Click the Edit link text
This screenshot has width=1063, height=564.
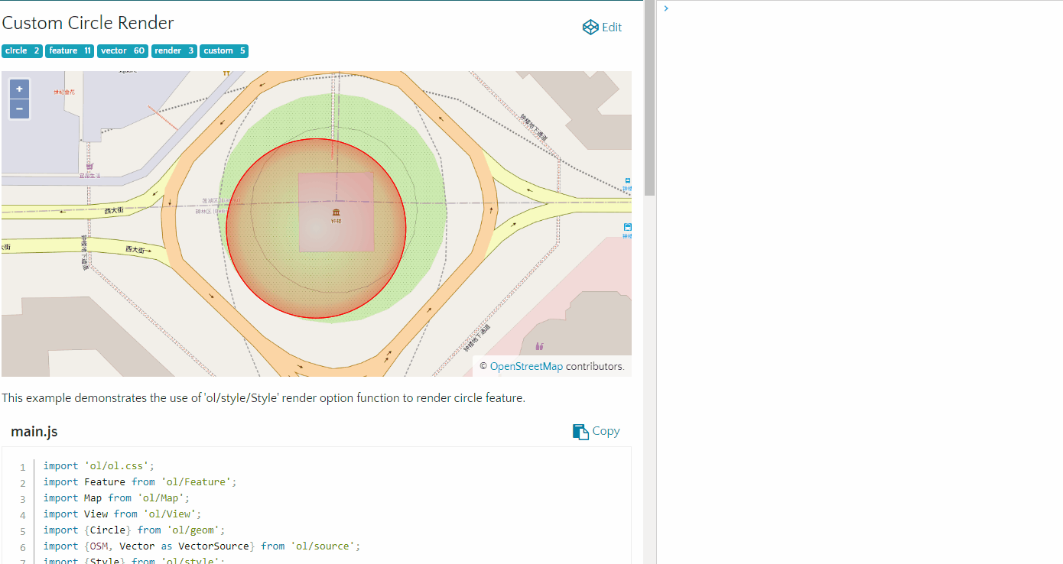pyautogui.click(x=610, y=27)
